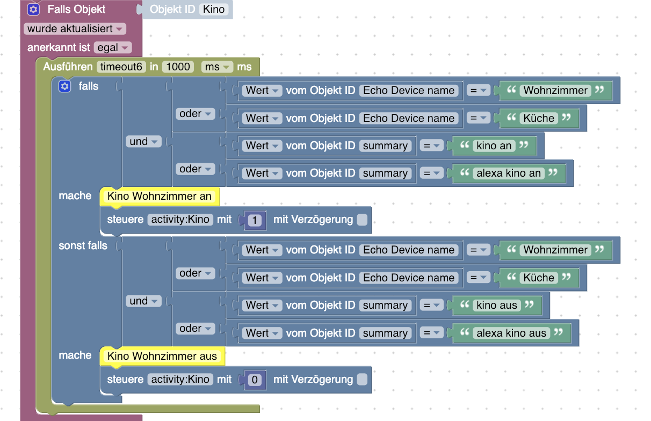This screenshot has width=651, height=421.
Task: Click the 'Ausführen' label on the timeout block
Action: [x=68, y=67]
